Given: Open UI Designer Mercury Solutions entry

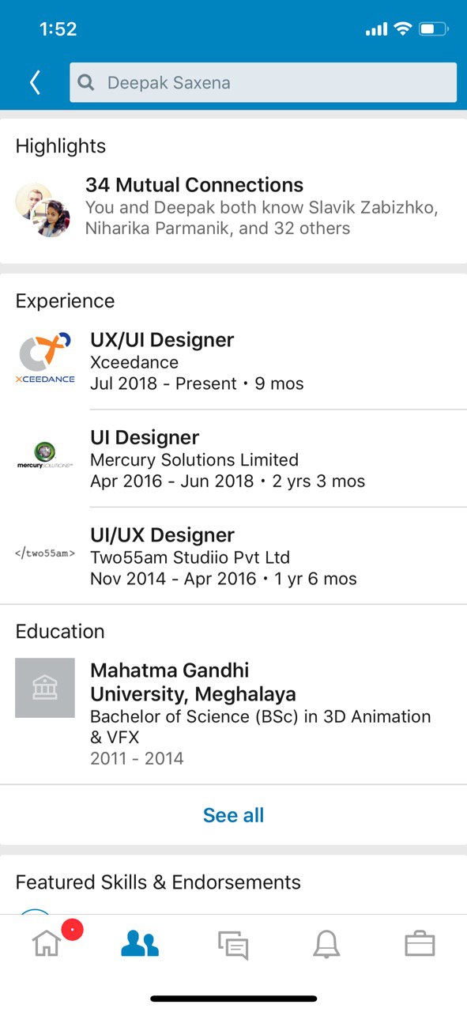Looking at the screenshot, I should (x=233, y=459).
